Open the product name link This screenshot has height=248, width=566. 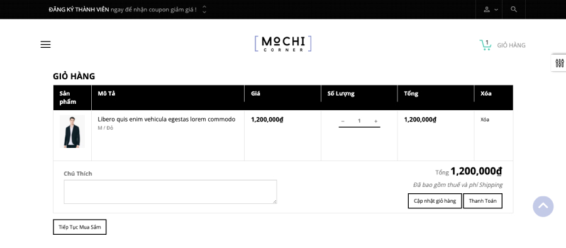point(167,120)
